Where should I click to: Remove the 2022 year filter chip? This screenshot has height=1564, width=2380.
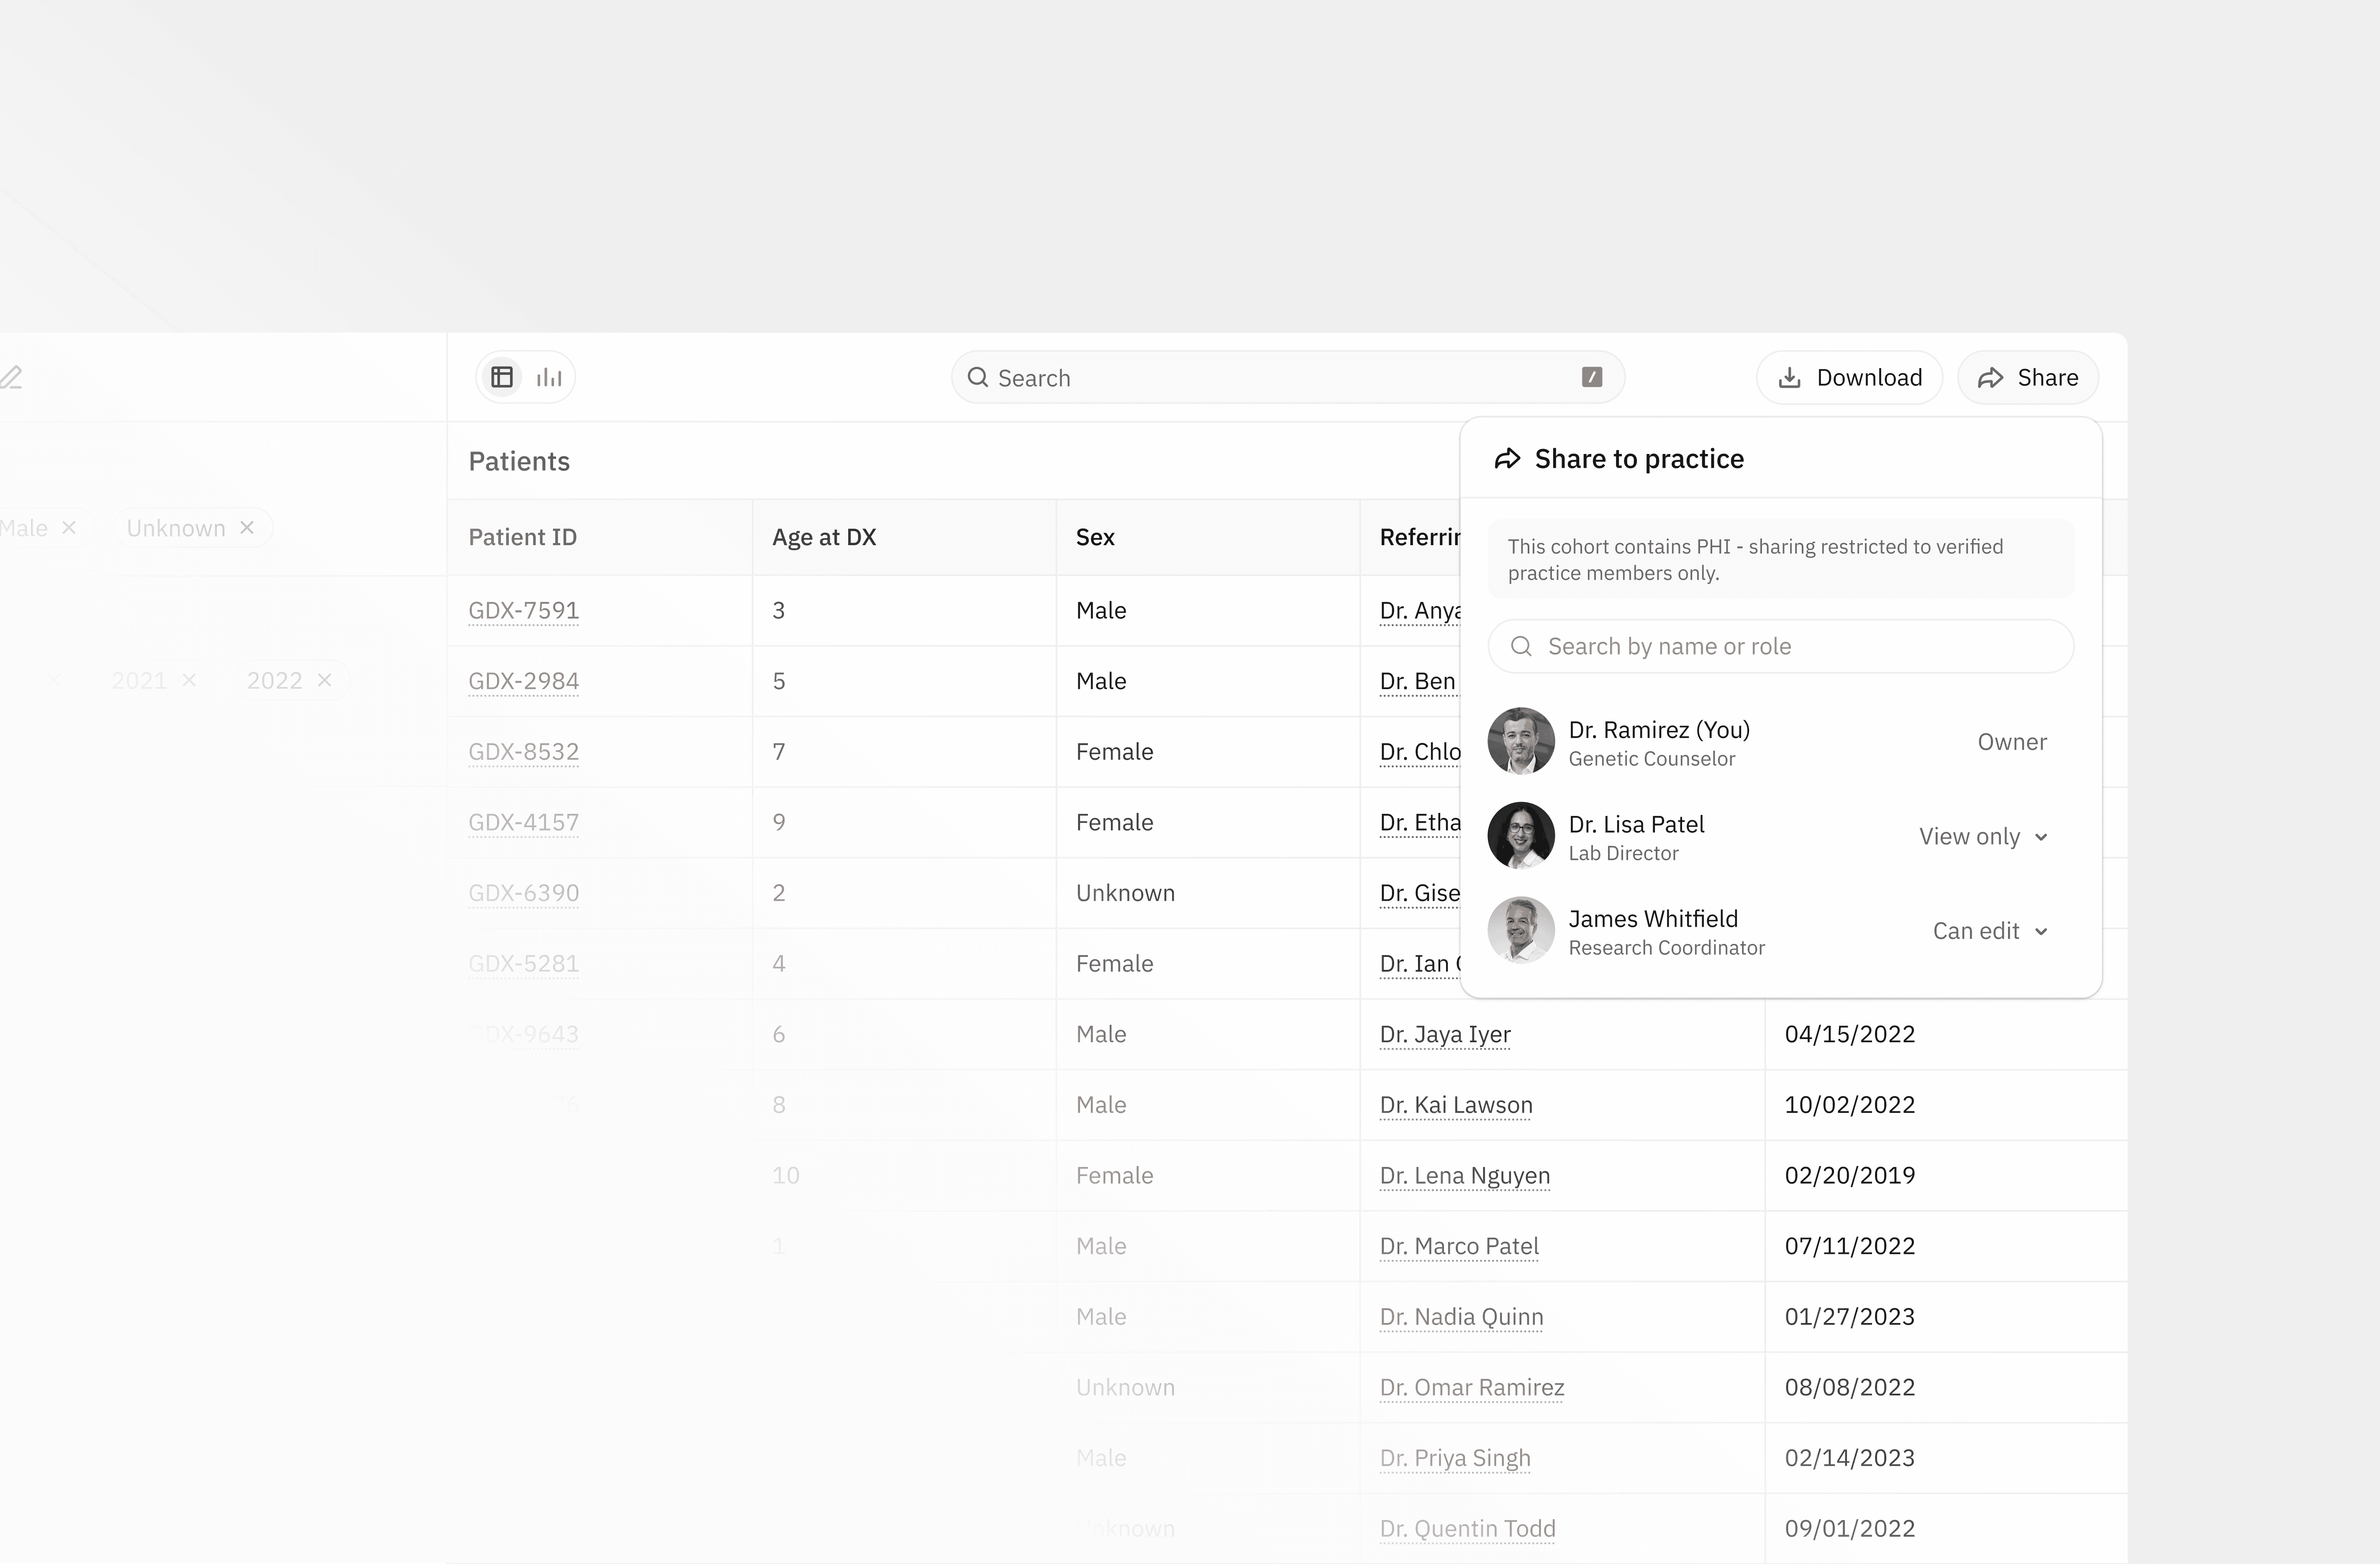pyautogui.click(x=324, y=680)
